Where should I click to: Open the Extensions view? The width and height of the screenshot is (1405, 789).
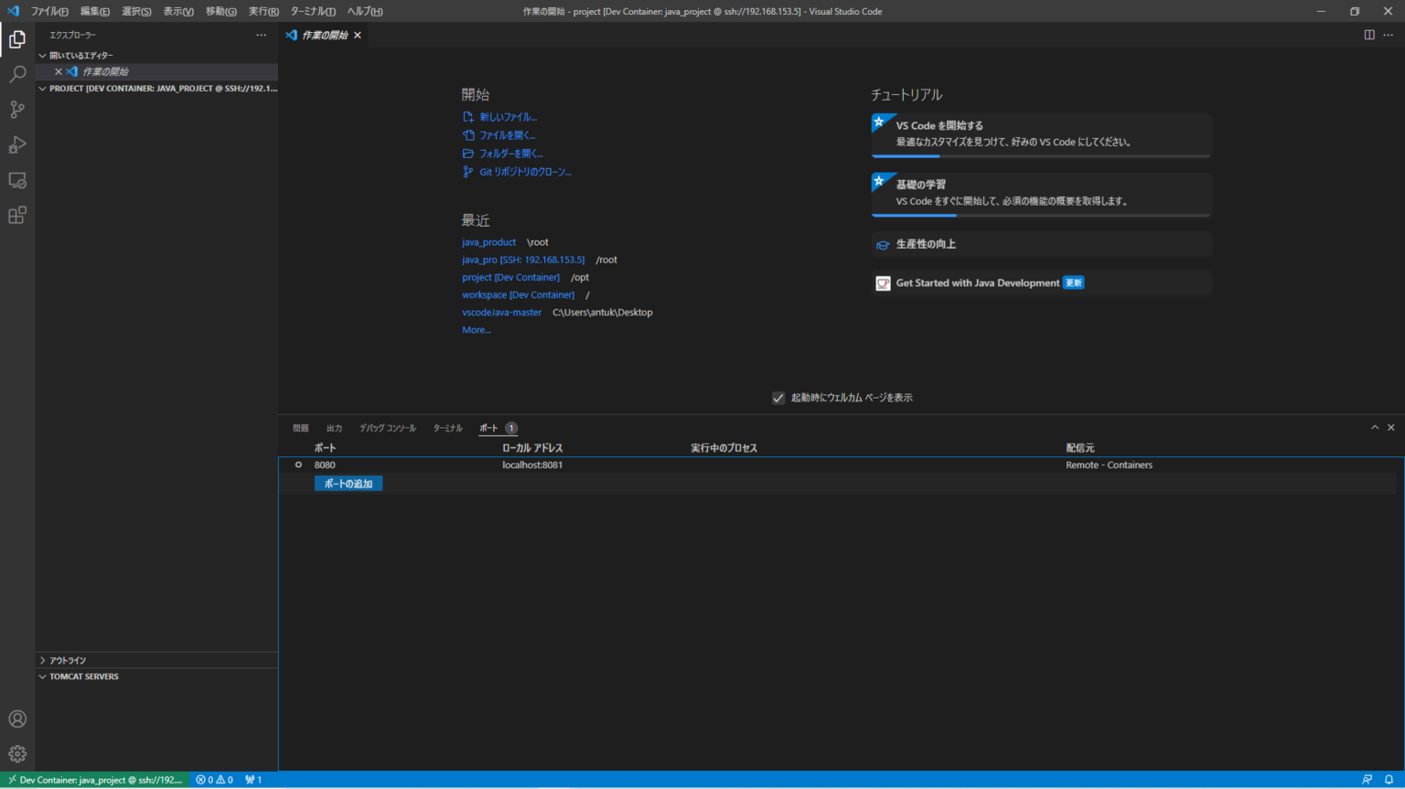17,215
